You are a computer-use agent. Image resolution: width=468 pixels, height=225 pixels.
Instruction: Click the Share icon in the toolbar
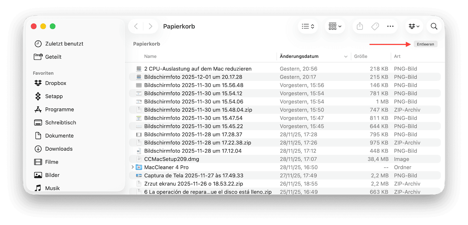[x=359, y=26]
